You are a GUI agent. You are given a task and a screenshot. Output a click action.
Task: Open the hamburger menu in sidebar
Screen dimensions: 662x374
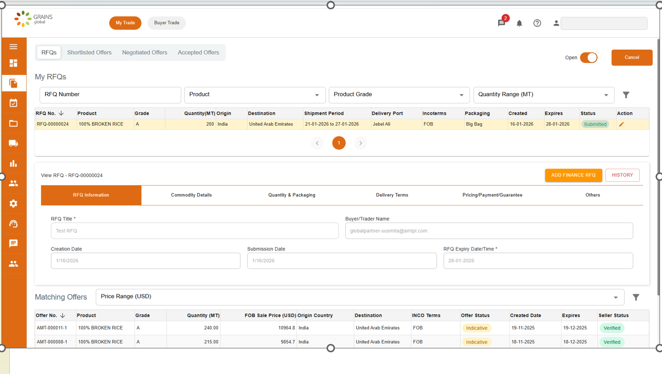pyautogui.click(x=13, y=47)
